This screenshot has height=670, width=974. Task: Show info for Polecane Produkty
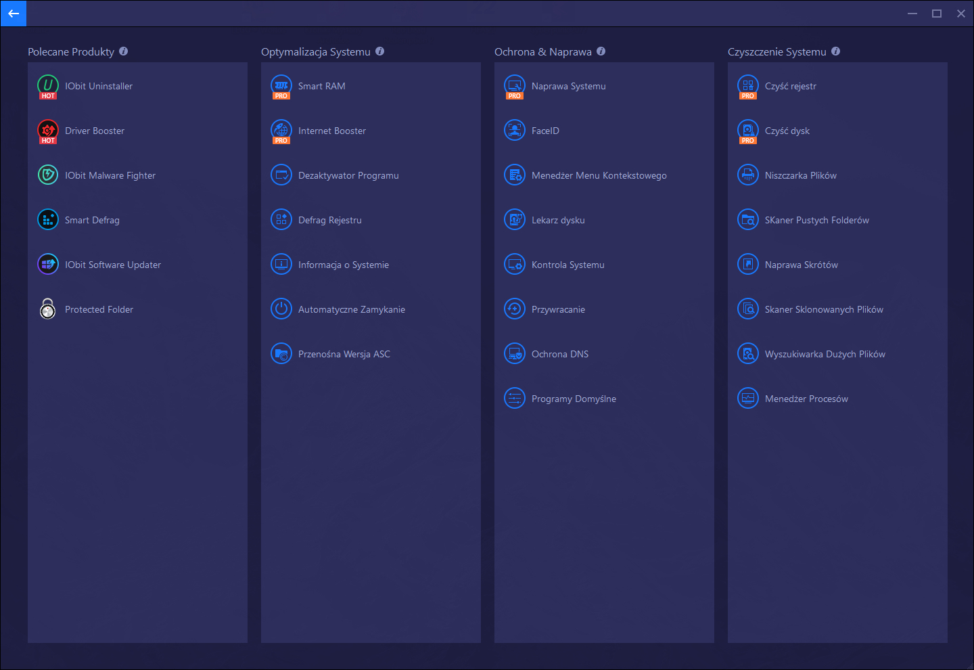click(x=123, y=51)
